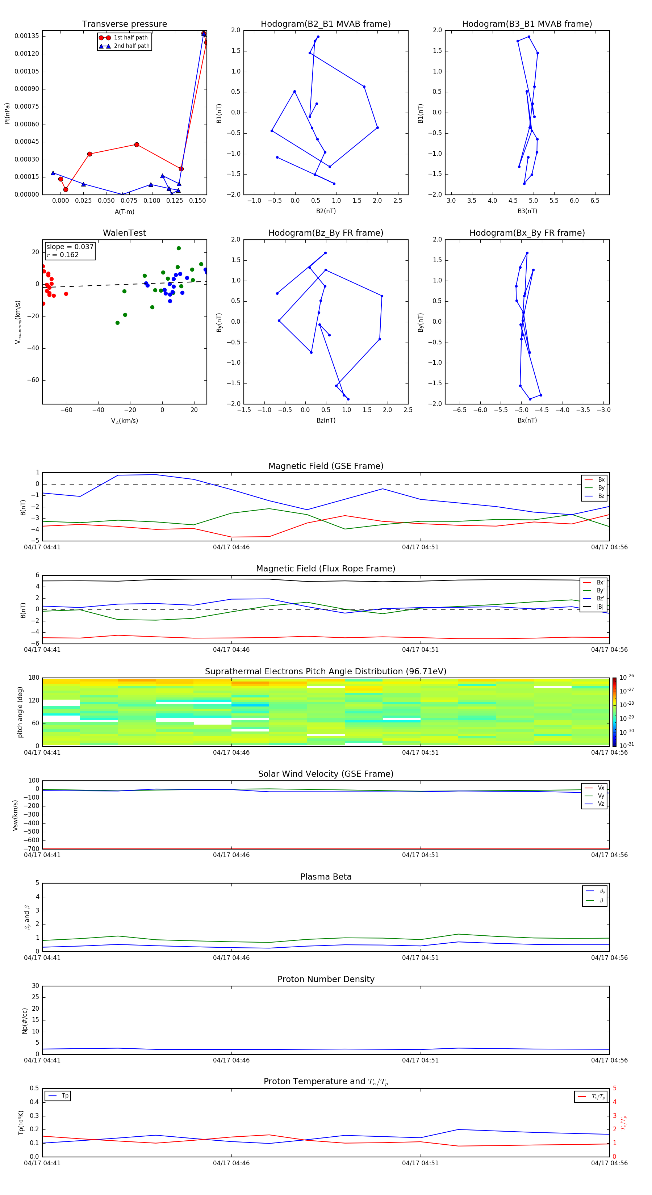Click the '10^-31' colorbar tick label

pos(627,746)
